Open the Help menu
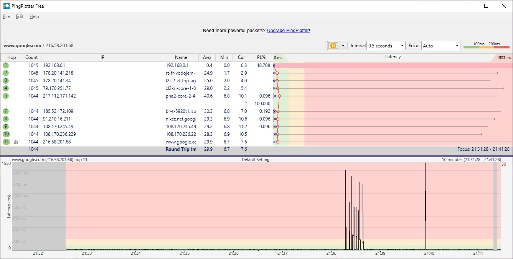 [x=34, y=16]
